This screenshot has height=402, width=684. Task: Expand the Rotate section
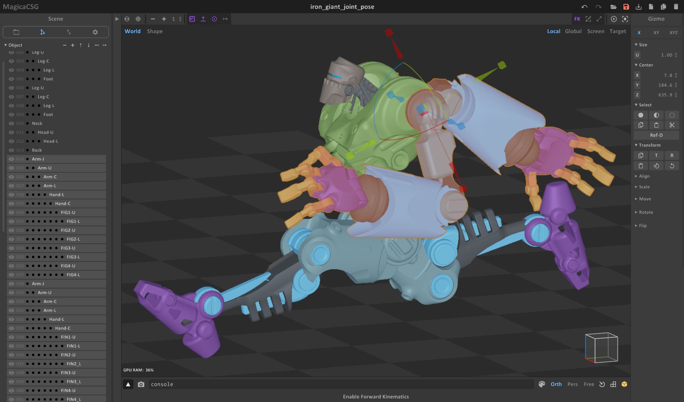[646, 212]
